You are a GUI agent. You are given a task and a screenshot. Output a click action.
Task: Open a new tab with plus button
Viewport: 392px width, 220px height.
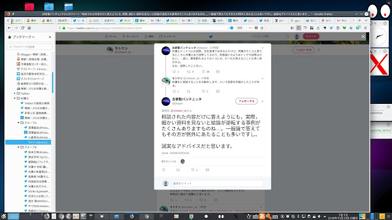[x=360, y=20]
